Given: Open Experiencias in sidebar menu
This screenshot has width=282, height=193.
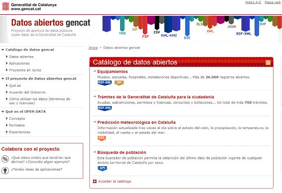Looking at the screenshot, I should point(19,132).
